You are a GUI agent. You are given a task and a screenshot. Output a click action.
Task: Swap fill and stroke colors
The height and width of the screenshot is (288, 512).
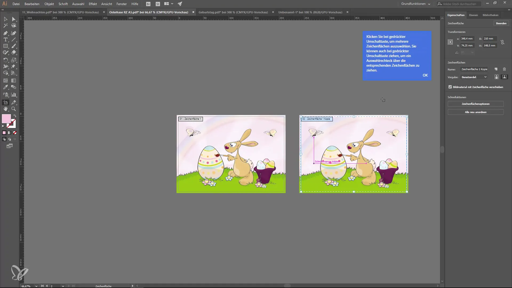pos(15,116)
